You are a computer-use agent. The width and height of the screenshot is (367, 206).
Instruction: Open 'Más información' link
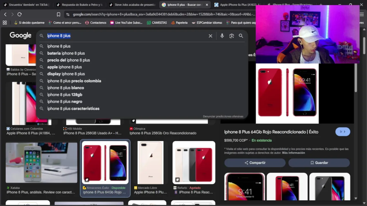pos(293,153)
